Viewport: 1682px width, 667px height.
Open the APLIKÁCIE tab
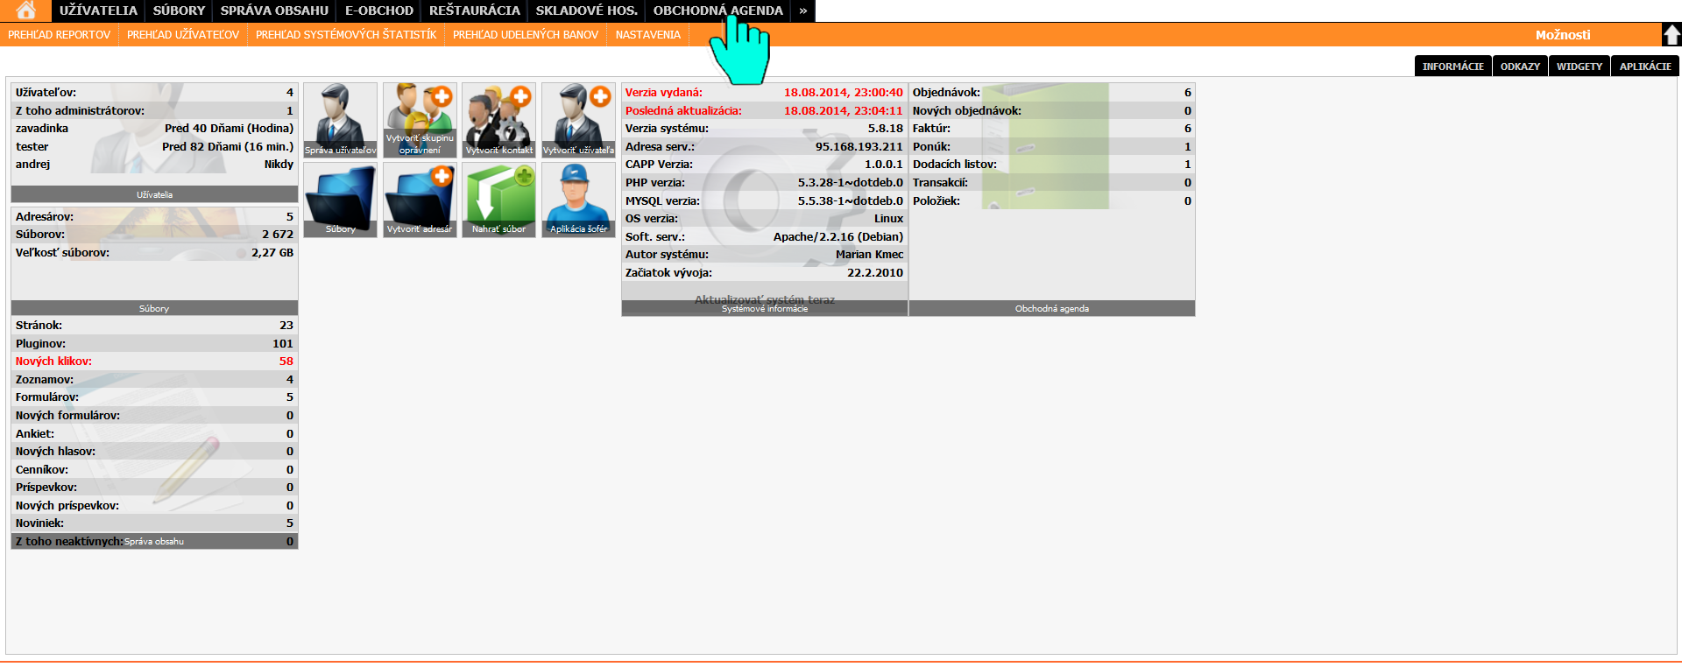click(1644, 67)
